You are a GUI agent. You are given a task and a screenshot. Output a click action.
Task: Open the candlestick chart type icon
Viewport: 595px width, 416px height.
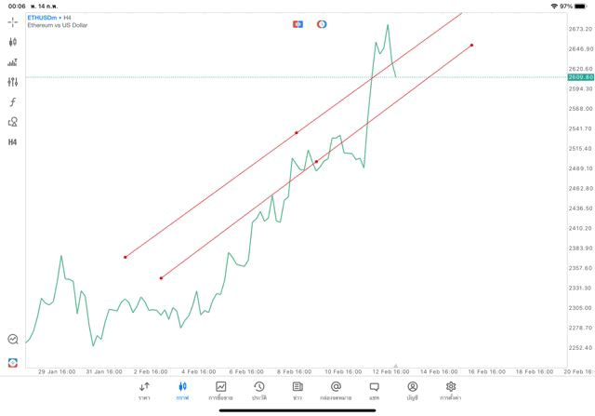pos(13,42)
